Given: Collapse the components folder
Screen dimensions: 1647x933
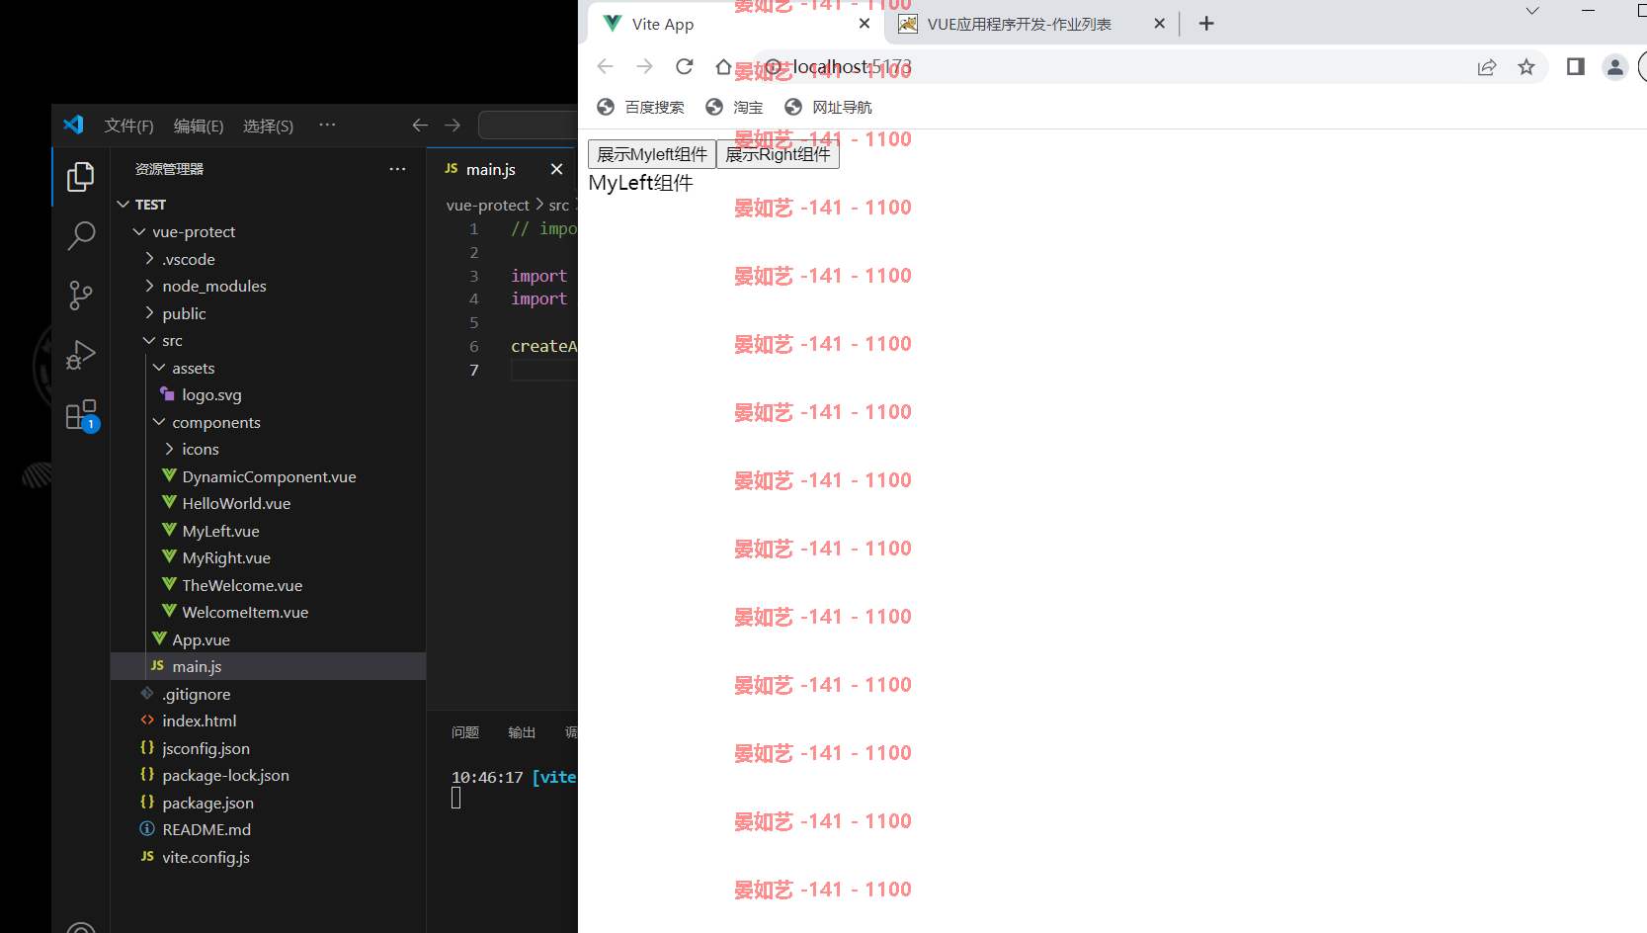Looking at the screenshot, I should pos(268,422).
